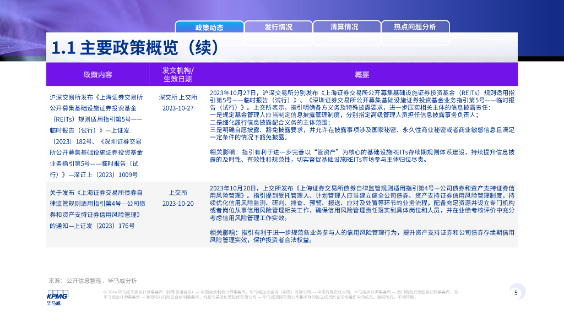The width and height of the screenshot is (564, 317).
Task: Click the 来源：公开信息整理 source note
Action: (x=93, y=280)
